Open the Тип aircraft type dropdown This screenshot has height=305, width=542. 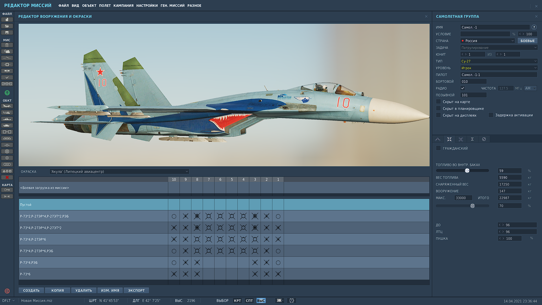[x=499, y=61]
